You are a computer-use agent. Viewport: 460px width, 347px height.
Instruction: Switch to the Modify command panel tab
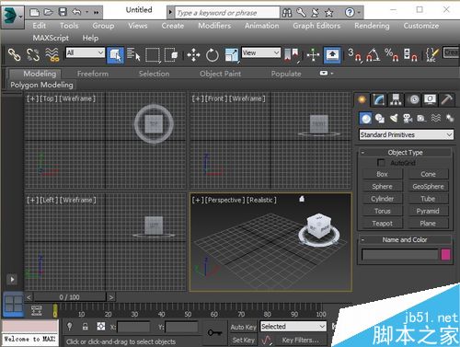379,99
